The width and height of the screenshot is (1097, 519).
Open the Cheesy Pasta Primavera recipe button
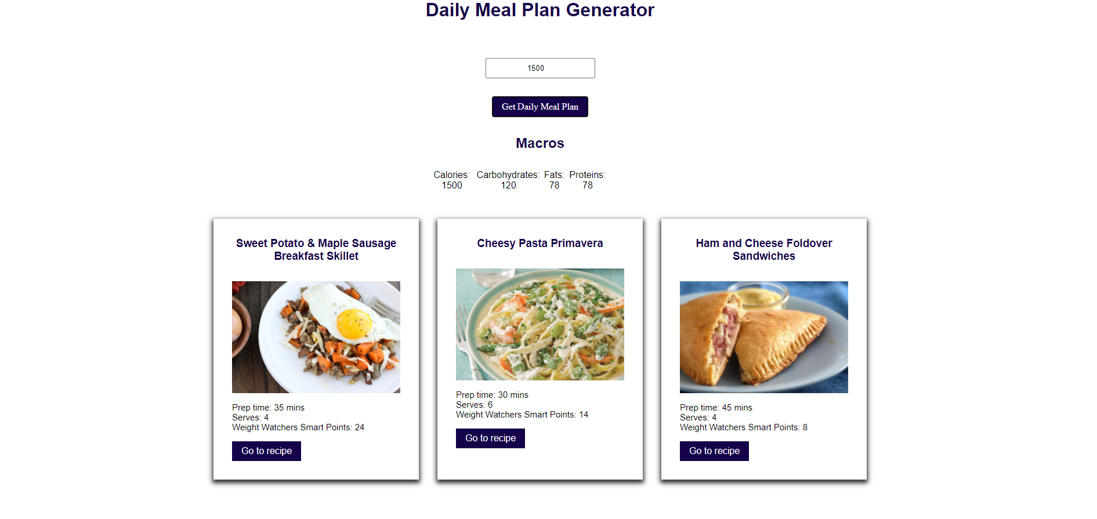[x=490, y=438]
